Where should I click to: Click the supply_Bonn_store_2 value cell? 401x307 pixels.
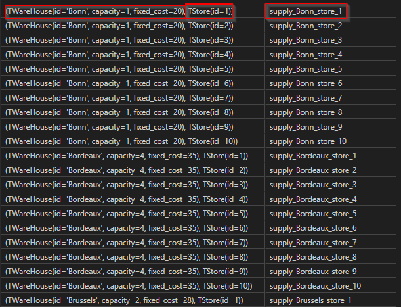coord(330,26)
